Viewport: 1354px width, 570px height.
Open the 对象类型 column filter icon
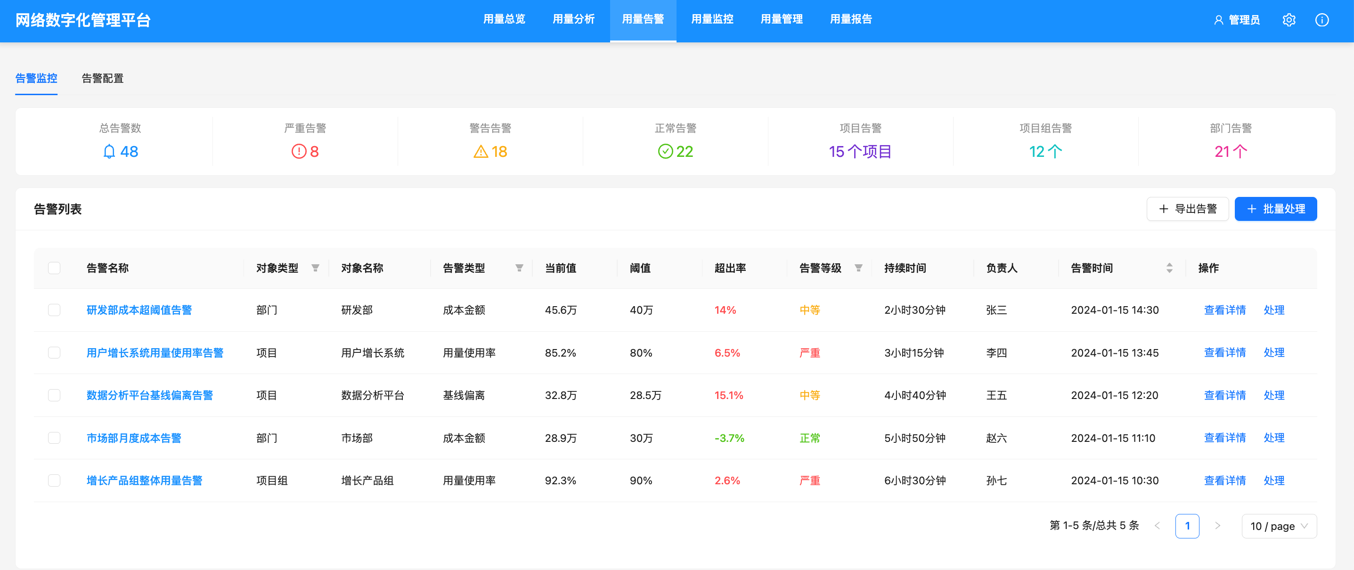(315, 268)
